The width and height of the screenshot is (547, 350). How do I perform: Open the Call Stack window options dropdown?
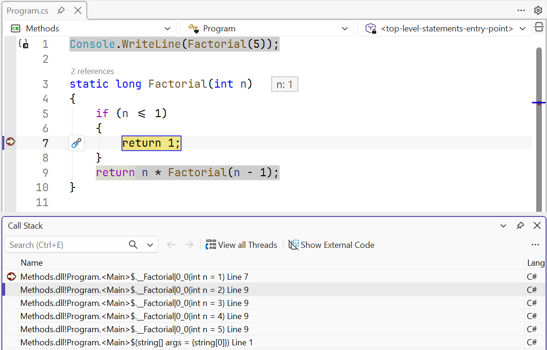503,226
